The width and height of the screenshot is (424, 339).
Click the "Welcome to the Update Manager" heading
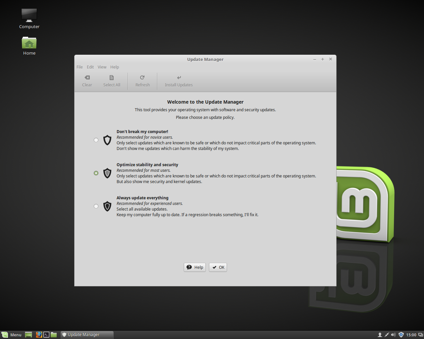(205, 102)
